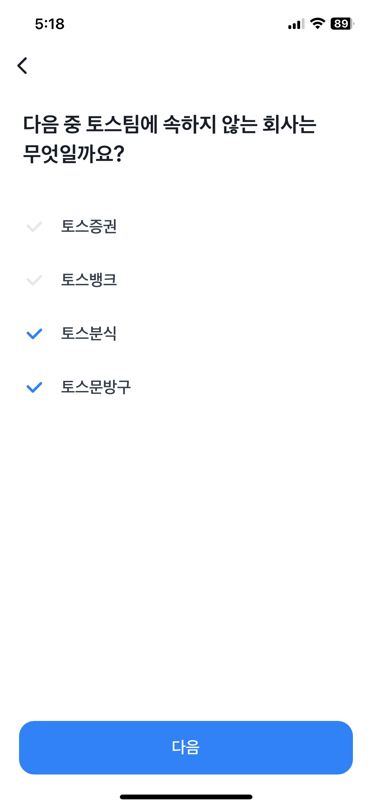The height and width of the screenshot is (807, 372).
Task: Tap the 5:18 clock in status bar
Action: click(50, 24)
